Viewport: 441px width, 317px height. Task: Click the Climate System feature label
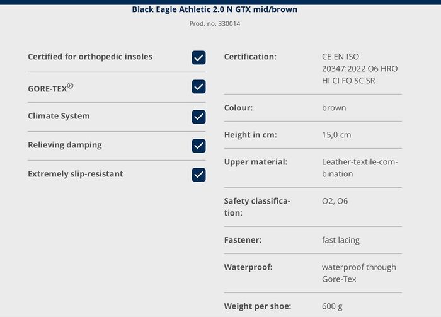pos(59,116)
